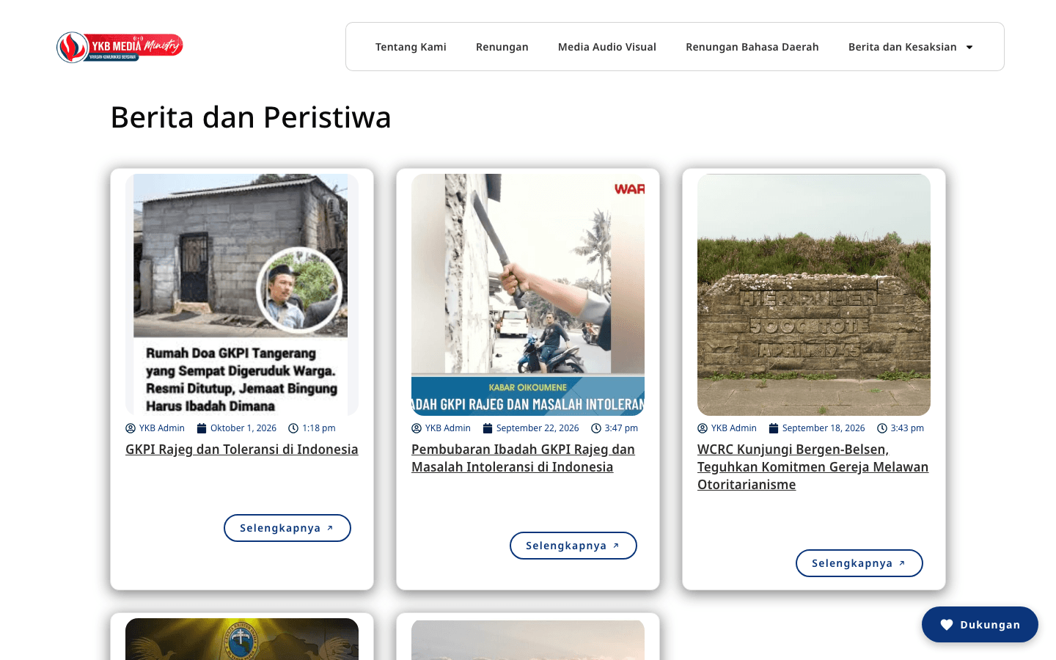Click Selengkapnya under WCRC Kunjungi article

859,563
